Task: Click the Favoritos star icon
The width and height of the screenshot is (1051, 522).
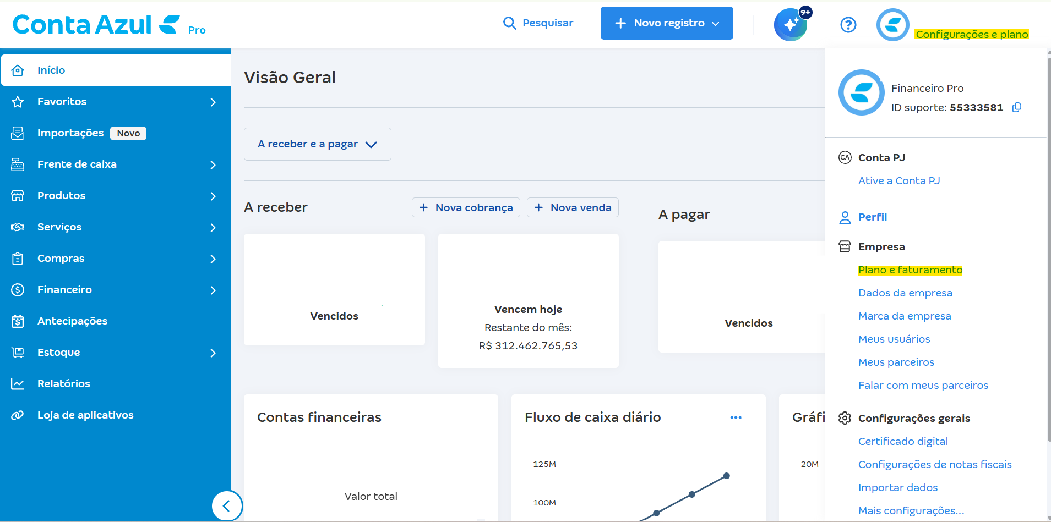Action: [18, 102]
